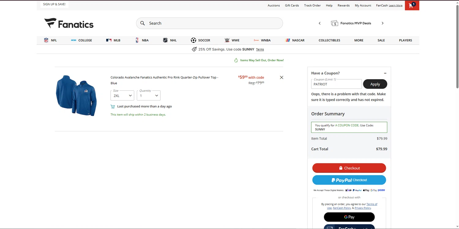Open My Account
The image size is (459, 229).
click(x=363, y=6)
